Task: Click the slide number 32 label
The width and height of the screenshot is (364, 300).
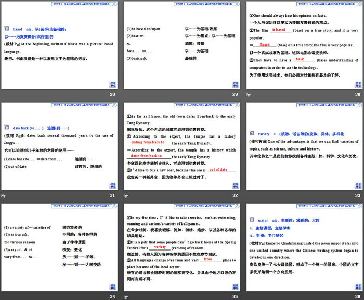Action: point(235,195)
